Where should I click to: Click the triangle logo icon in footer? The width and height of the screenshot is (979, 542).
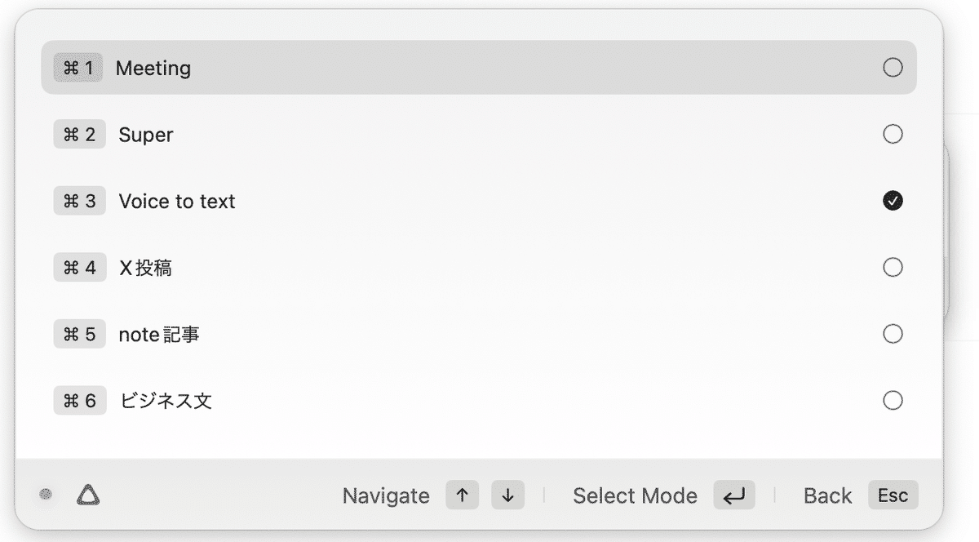88,495
